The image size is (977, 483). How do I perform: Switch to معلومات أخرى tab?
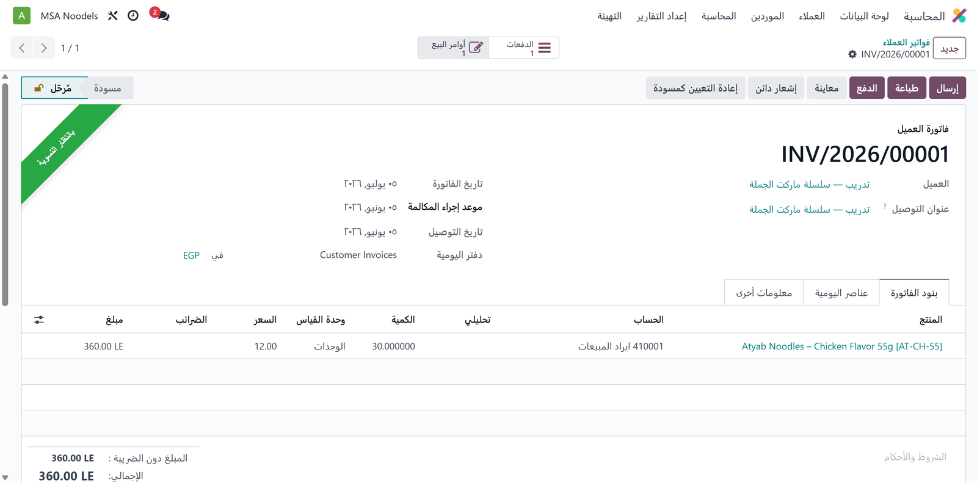764,293
